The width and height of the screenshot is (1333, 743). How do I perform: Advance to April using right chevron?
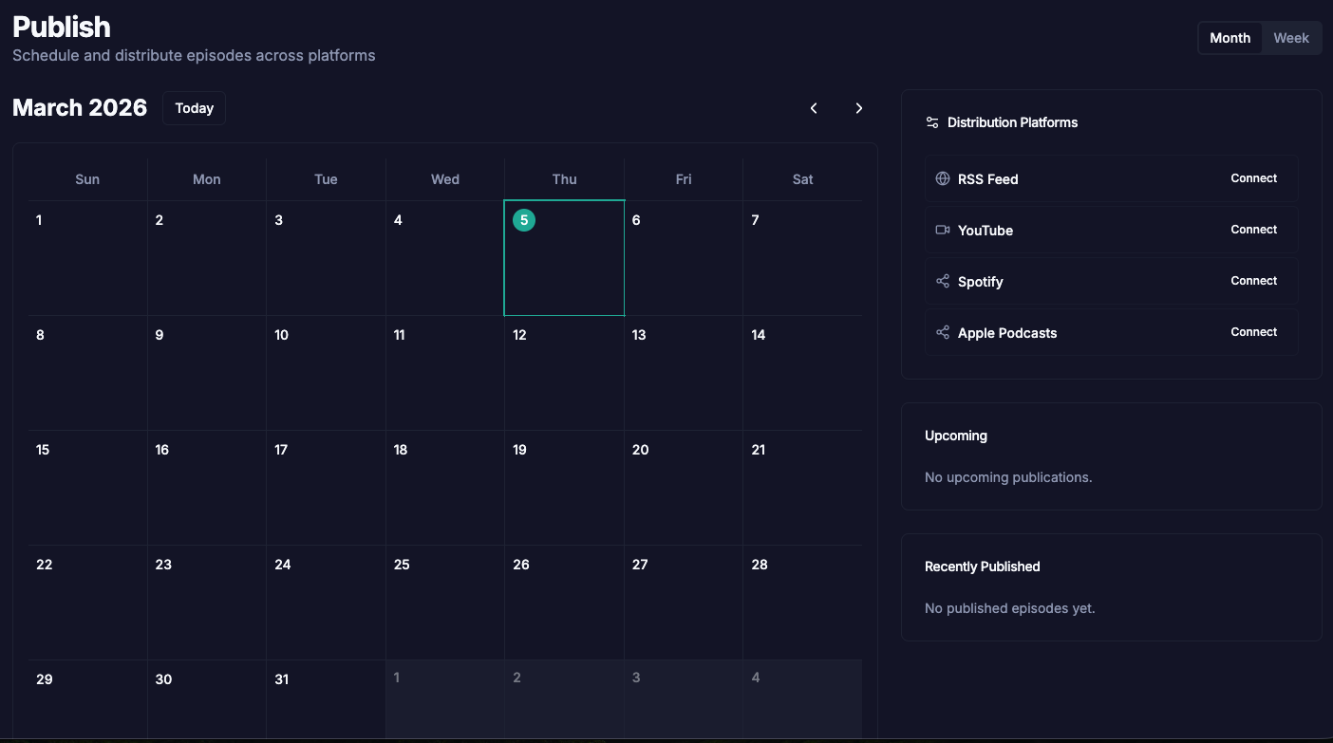[x=859, y=108]
